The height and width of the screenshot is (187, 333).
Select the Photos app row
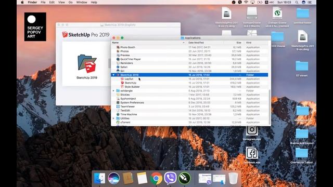[189, 51]
